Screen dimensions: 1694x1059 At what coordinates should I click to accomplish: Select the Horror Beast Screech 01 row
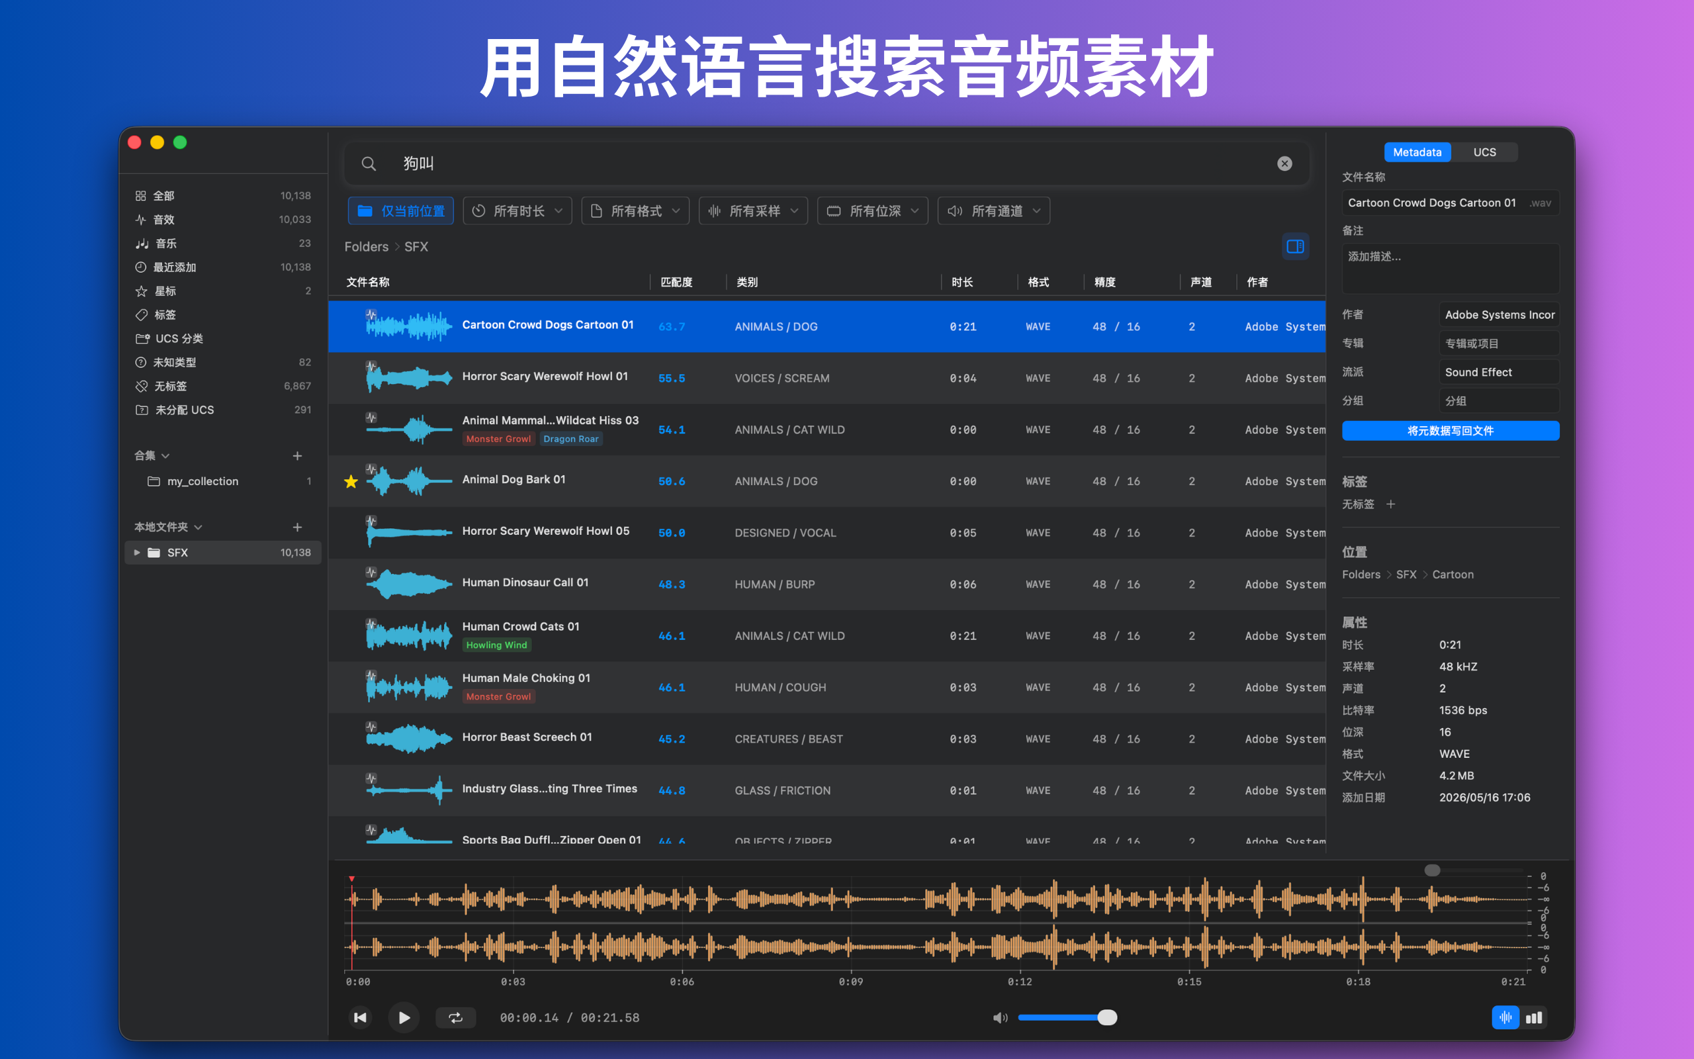pyautogui.click(x=826, y=739)
